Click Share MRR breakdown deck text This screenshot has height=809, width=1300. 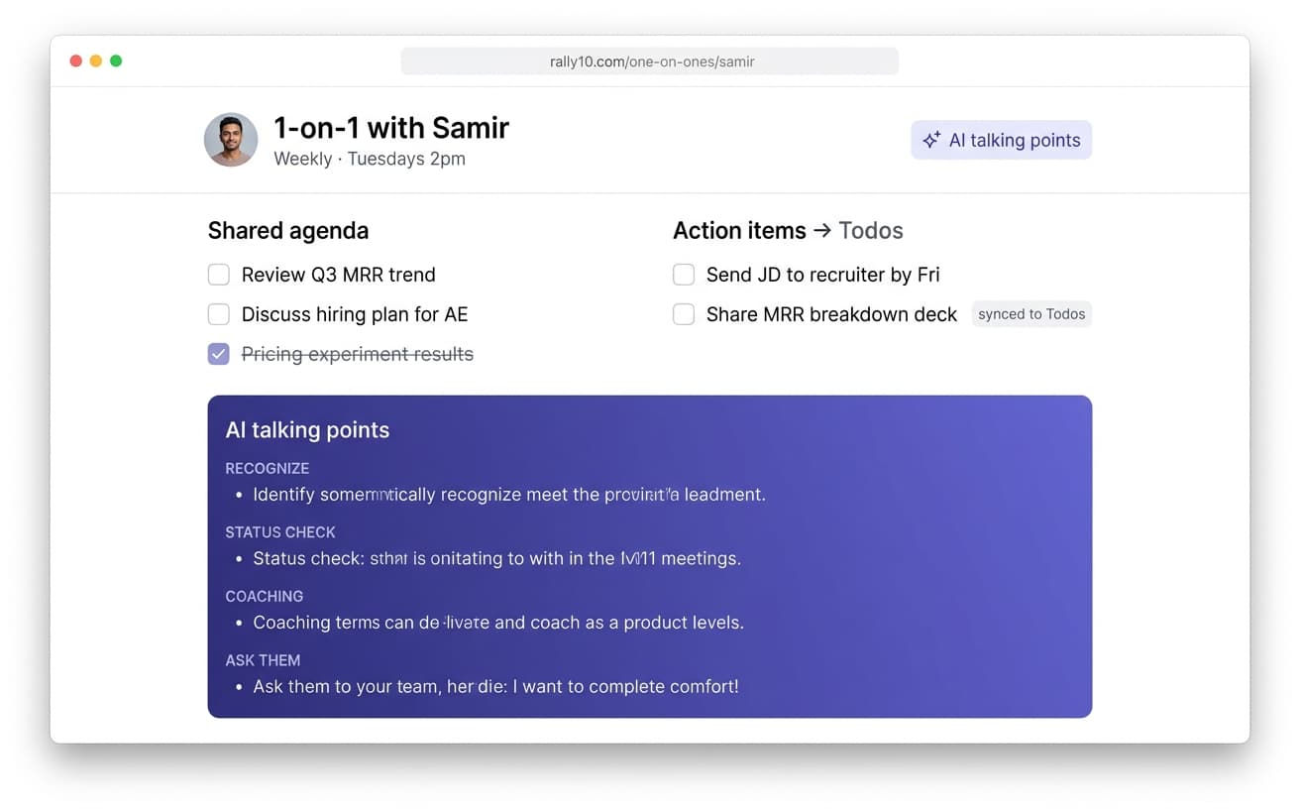point(831,314)
